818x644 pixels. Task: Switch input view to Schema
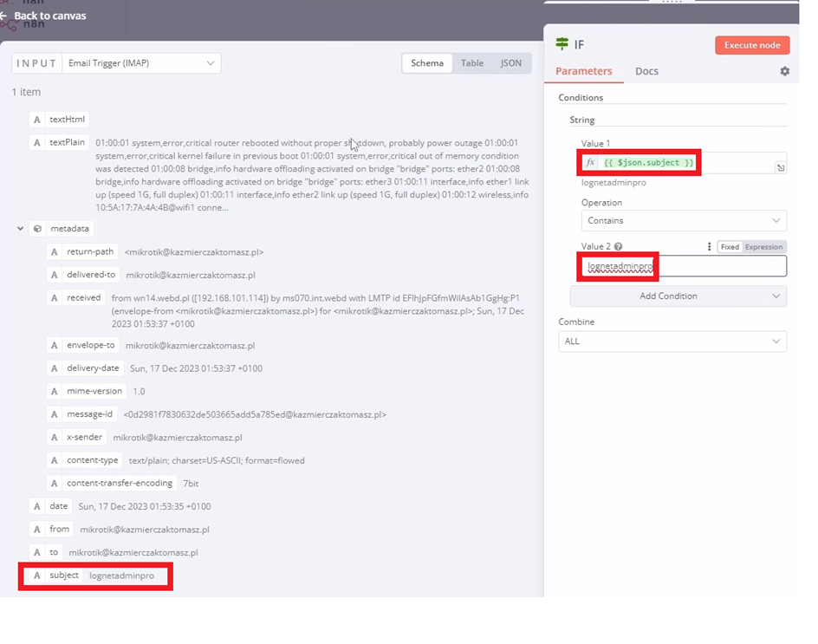(x=426, y=63)
